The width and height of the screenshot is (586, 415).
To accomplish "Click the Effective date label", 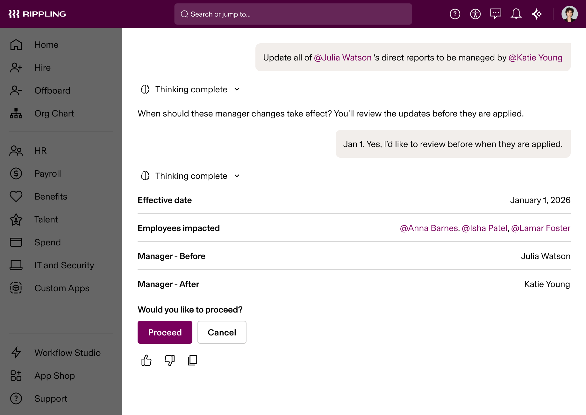I will click(165, 200).
